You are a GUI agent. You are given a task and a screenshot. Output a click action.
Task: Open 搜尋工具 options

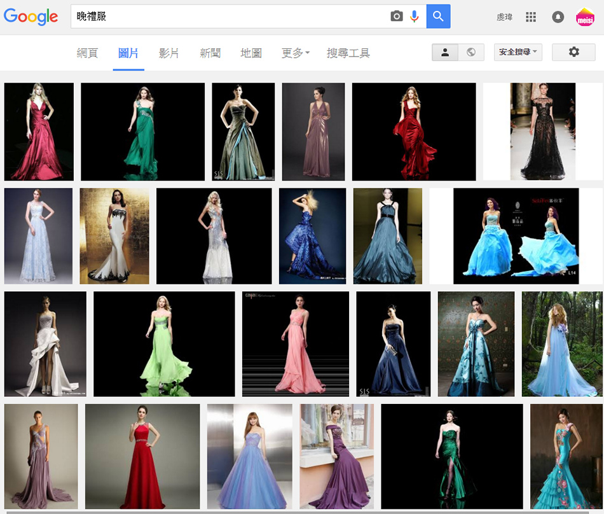(x=348, y=53)
